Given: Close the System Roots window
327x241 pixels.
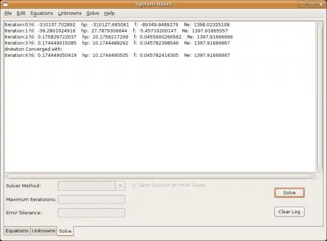Looking at the screenshot, I should (321, 4).
